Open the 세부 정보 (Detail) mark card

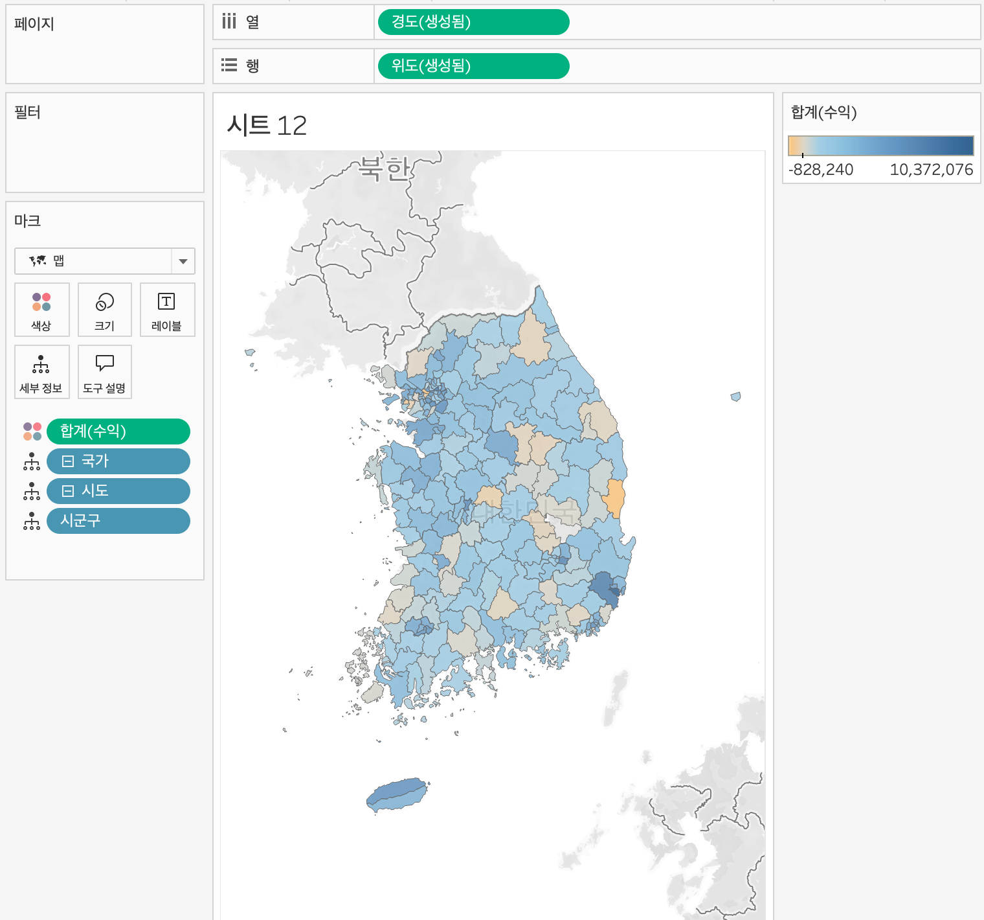pos(41,372)
